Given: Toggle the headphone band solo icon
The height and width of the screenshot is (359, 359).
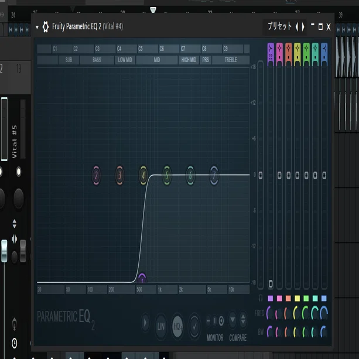Looking at the screenshot, I should click(261, 298).
